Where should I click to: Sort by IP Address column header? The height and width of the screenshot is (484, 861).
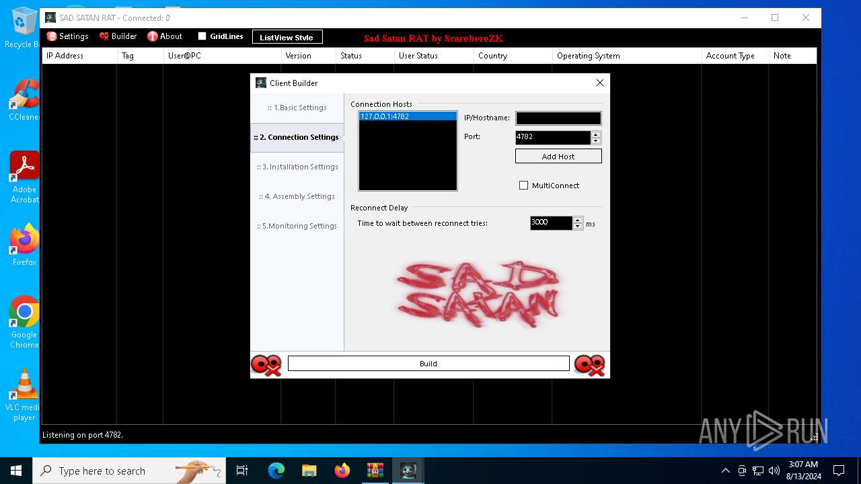tap(79, 56)
